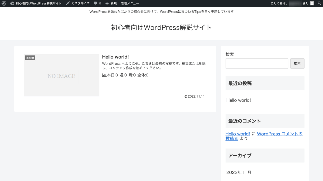Open the NO IMAGE post thumbnail

[x=62, y=75]
